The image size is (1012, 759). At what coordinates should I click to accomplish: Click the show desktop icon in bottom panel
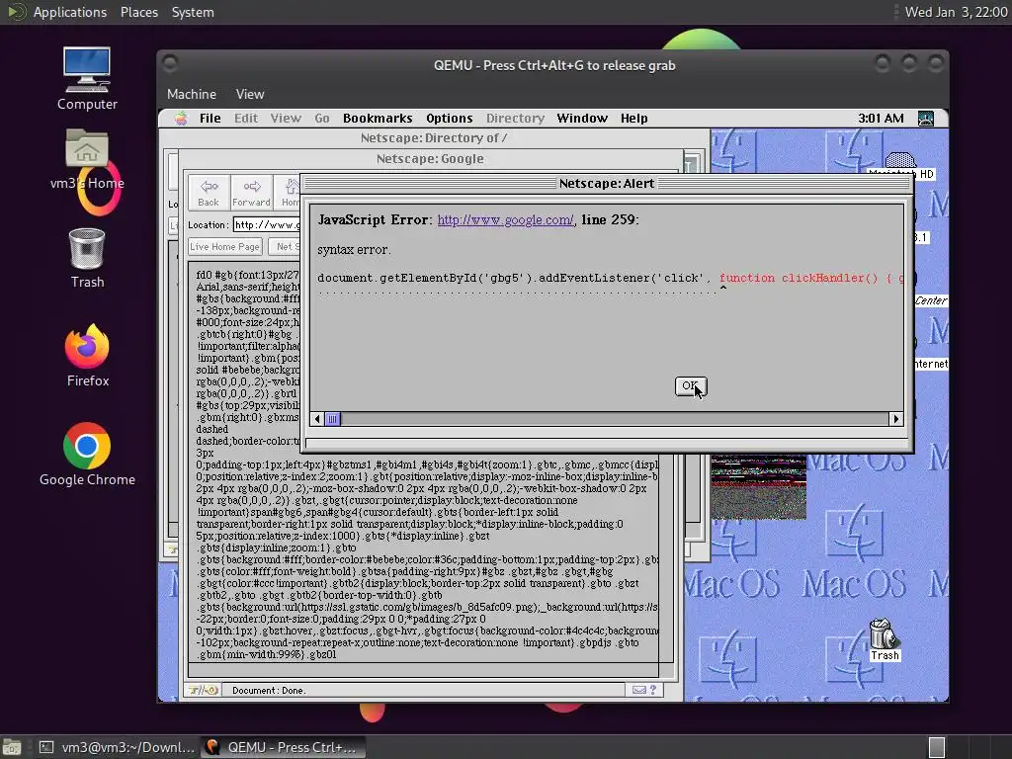11,747
